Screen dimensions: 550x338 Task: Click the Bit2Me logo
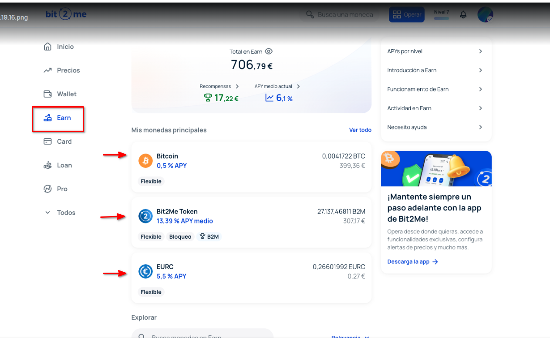point(66,14)
